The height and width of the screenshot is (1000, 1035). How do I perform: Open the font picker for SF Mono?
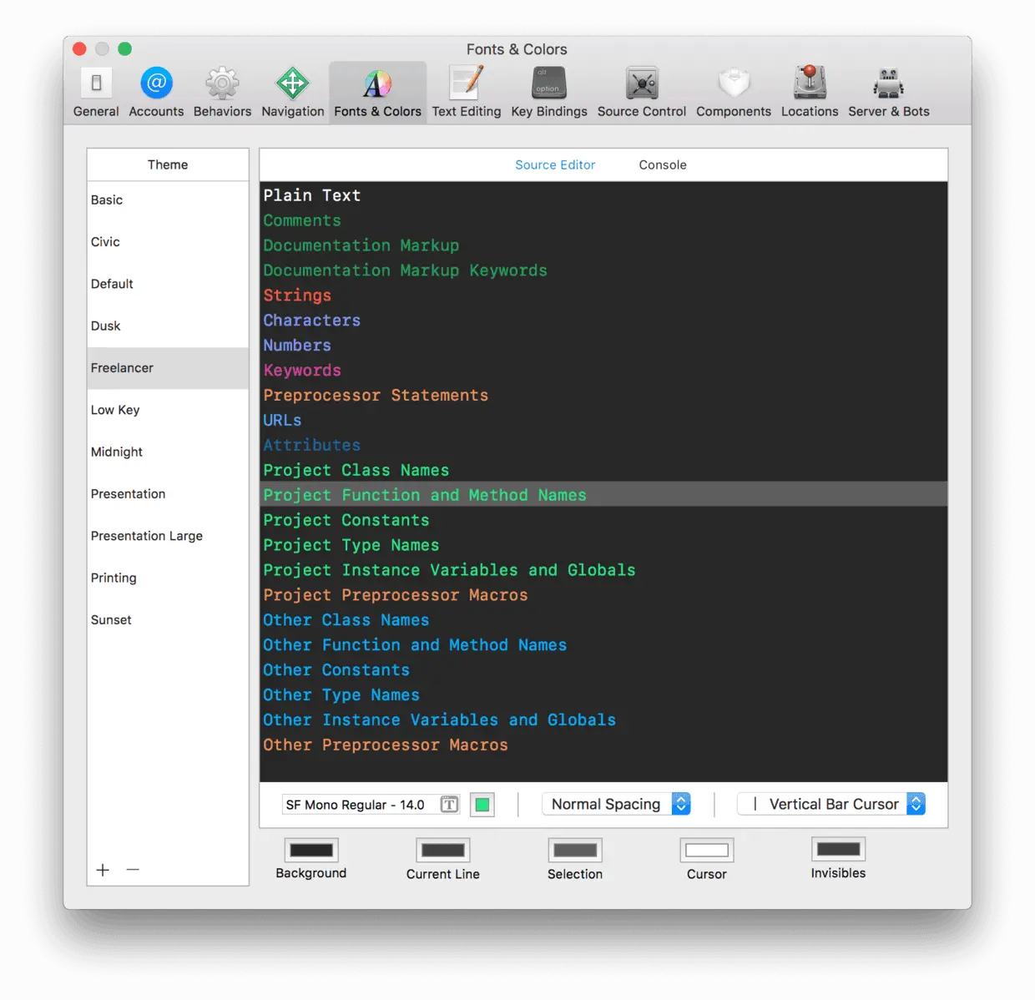pyautogui.click(x=448, y=804)
